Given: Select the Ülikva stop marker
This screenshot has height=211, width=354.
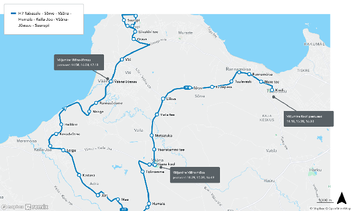Looking at the screenshot, I should [x=163, y=99].
